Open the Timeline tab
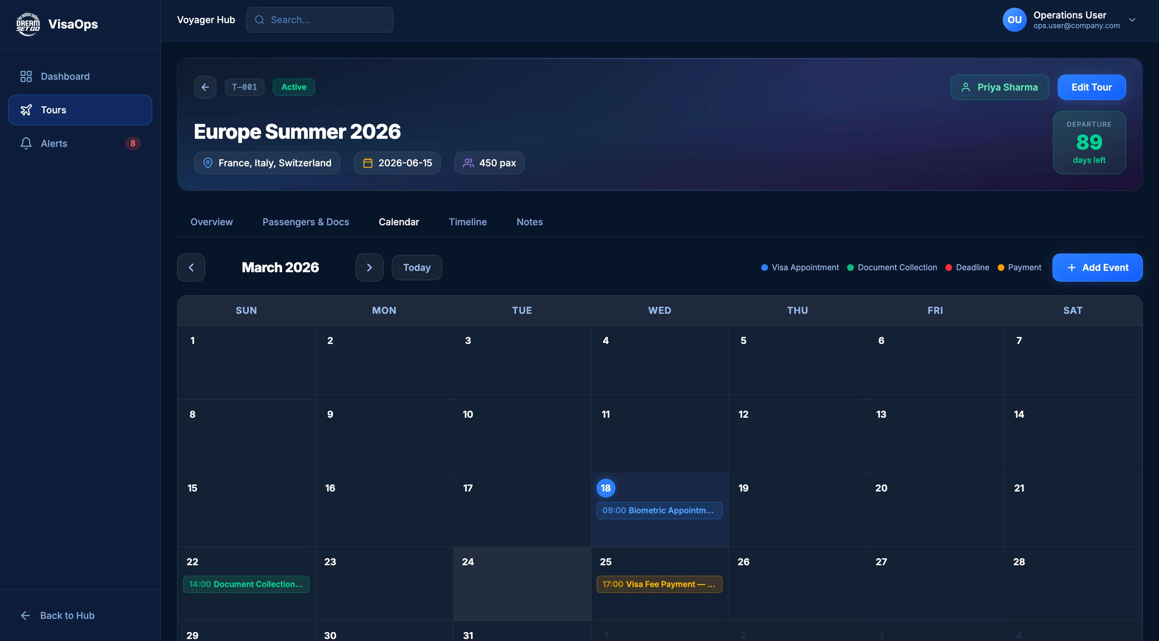1159x641 pixels. [468, 222]
